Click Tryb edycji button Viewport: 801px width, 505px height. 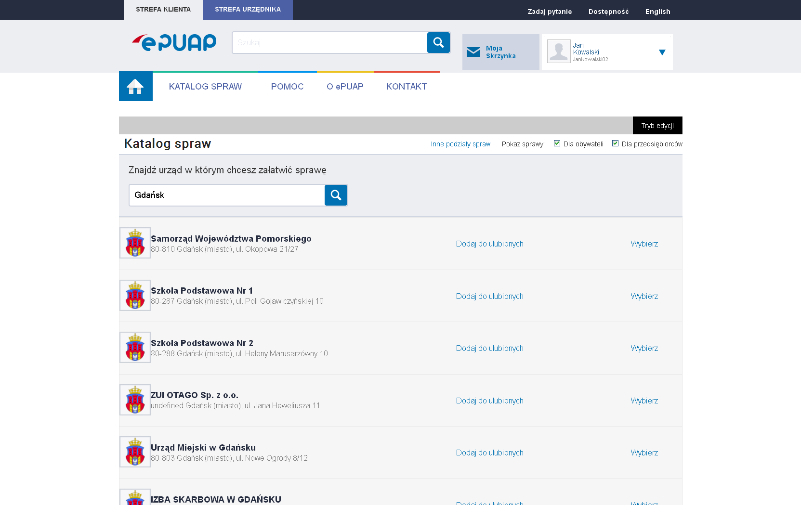657,126
